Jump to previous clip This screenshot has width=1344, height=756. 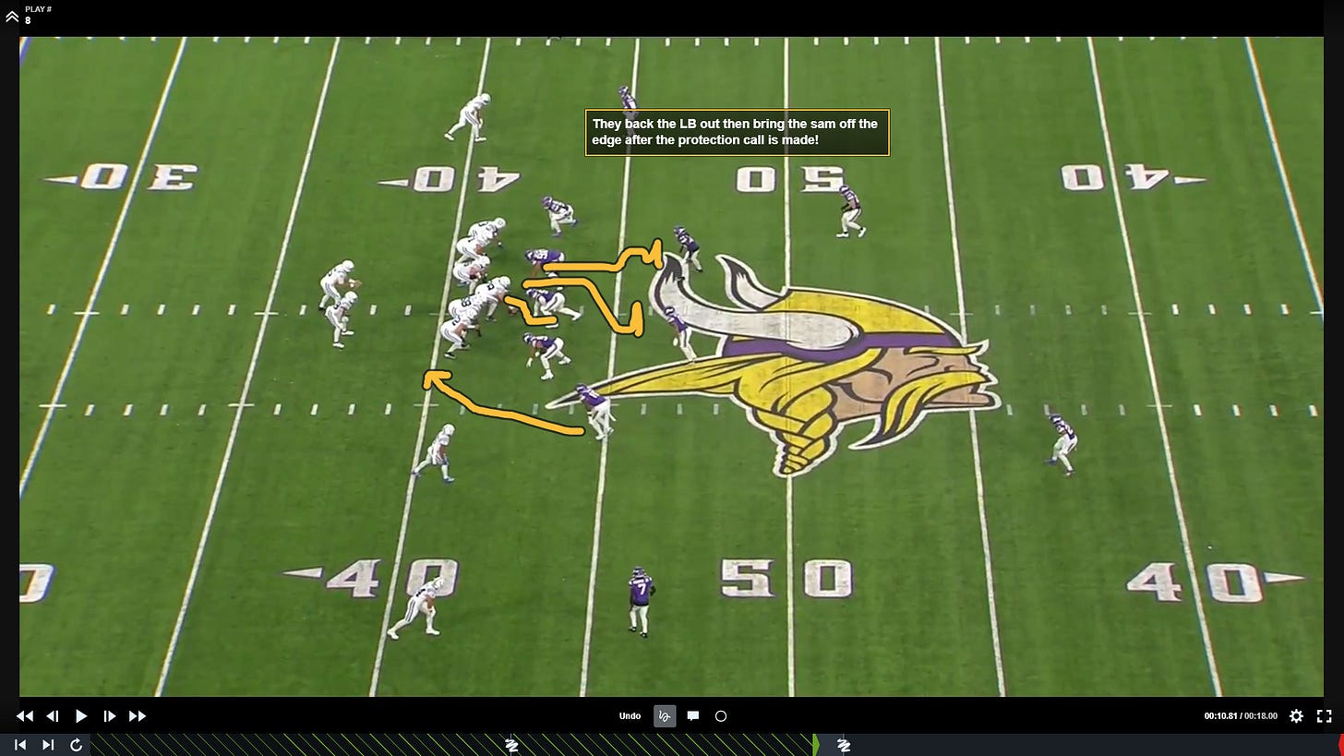tap(20, 745)
